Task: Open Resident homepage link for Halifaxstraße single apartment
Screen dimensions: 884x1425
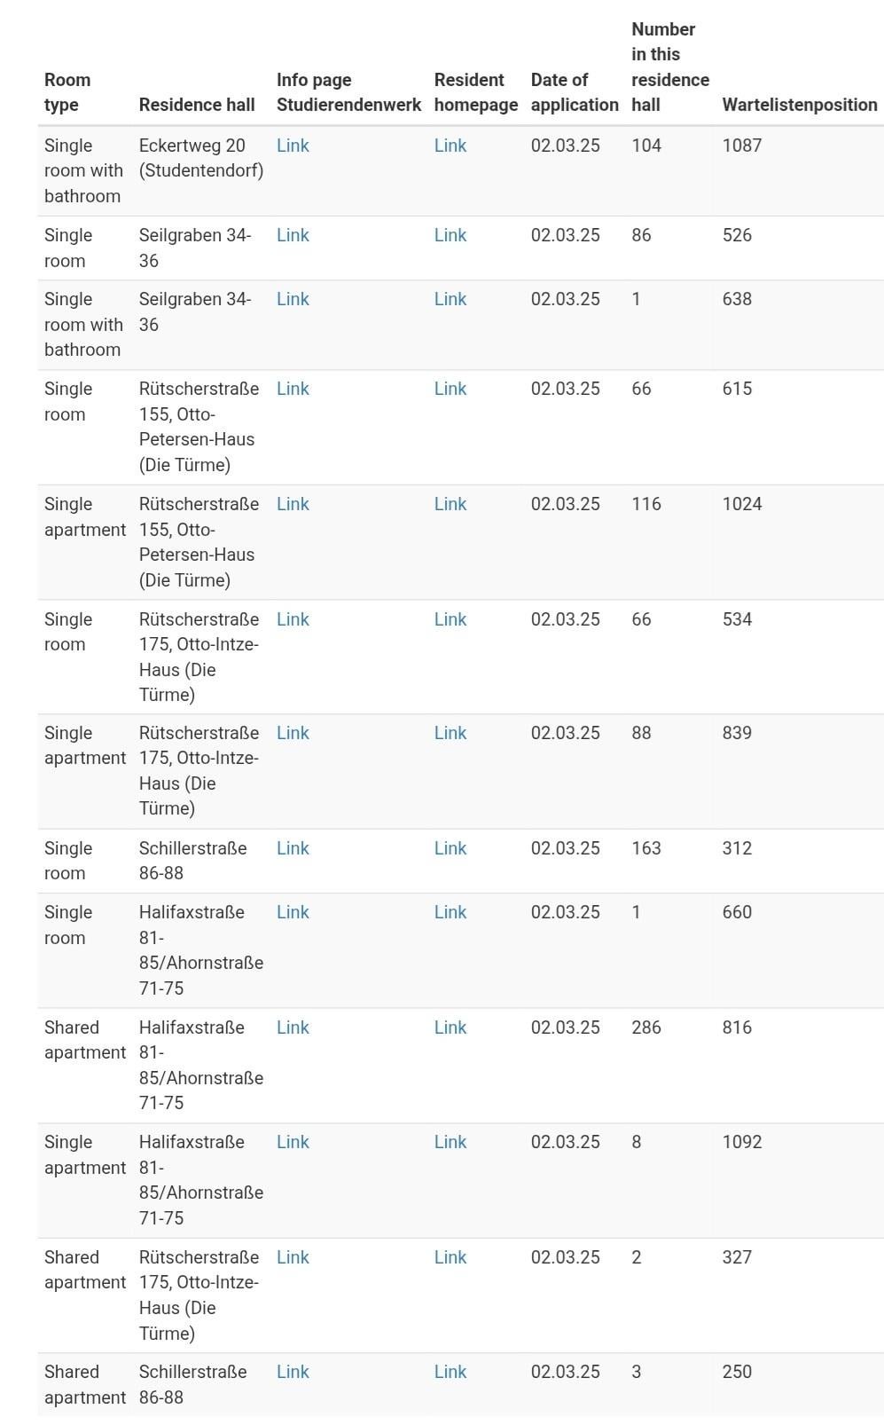Action: click(450, 1142)
